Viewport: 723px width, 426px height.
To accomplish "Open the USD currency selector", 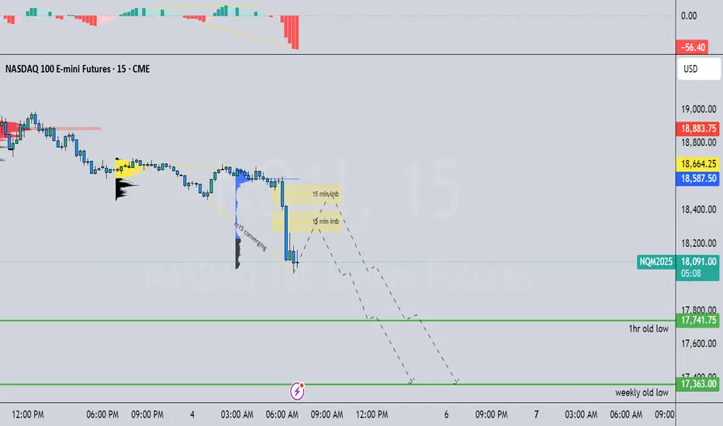I will point(698,69).
